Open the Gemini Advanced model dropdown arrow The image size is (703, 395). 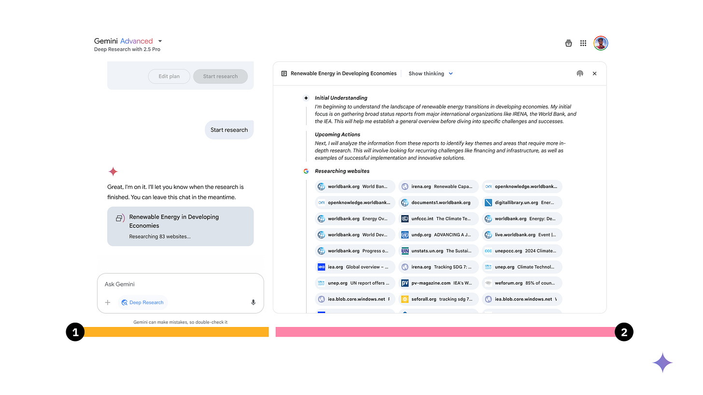point(160,41)
